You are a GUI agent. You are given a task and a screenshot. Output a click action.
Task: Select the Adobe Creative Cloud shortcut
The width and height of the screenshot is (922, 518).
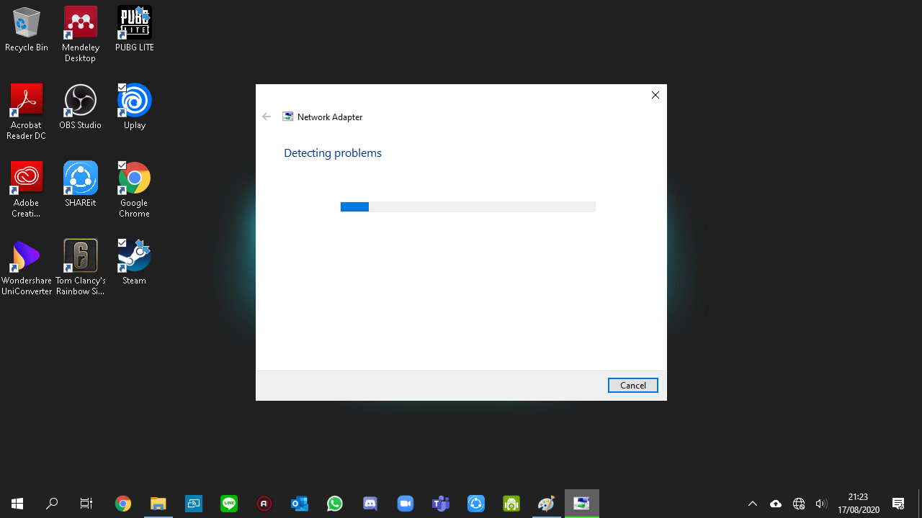tap(27, 190)
